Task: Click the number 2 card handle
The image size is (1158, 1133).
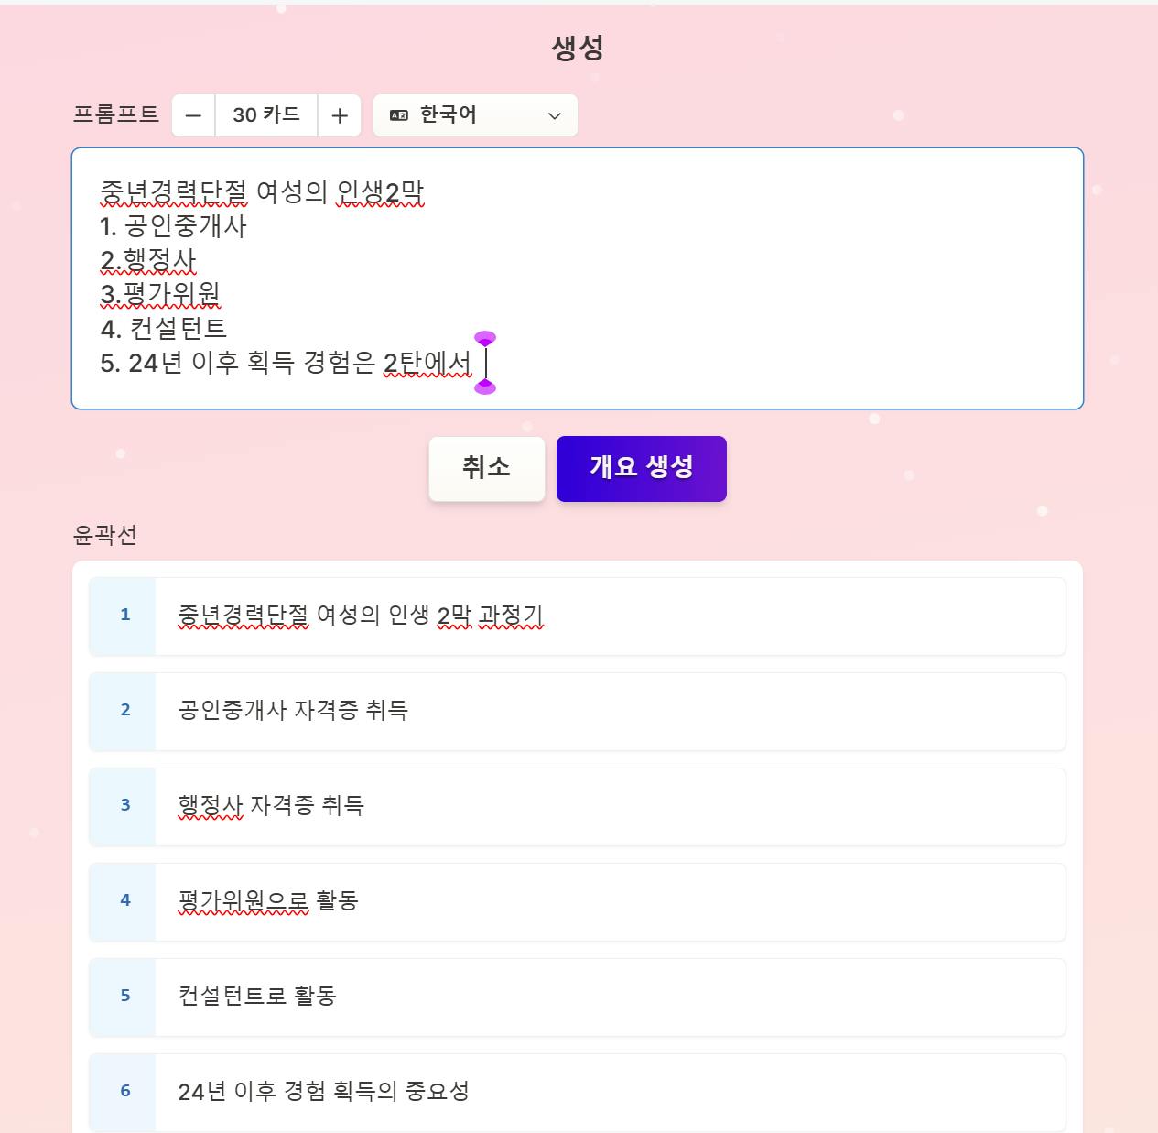Action: [x=124, y=711]
